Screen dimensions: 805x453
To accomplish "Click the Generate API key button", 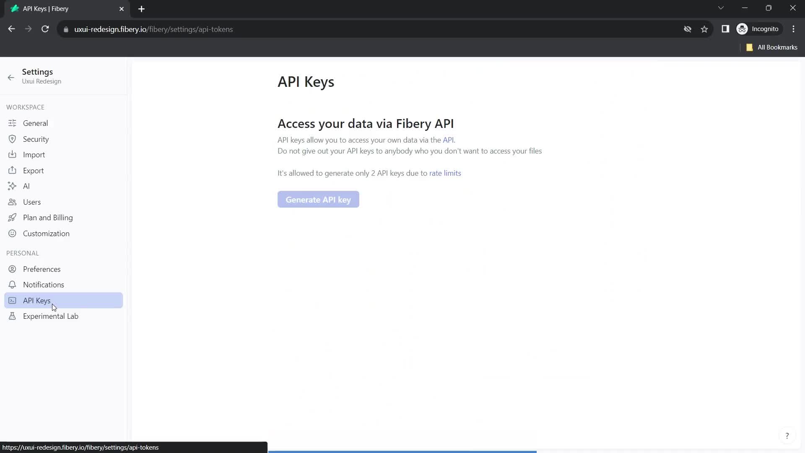I will [x=319, y=200].
